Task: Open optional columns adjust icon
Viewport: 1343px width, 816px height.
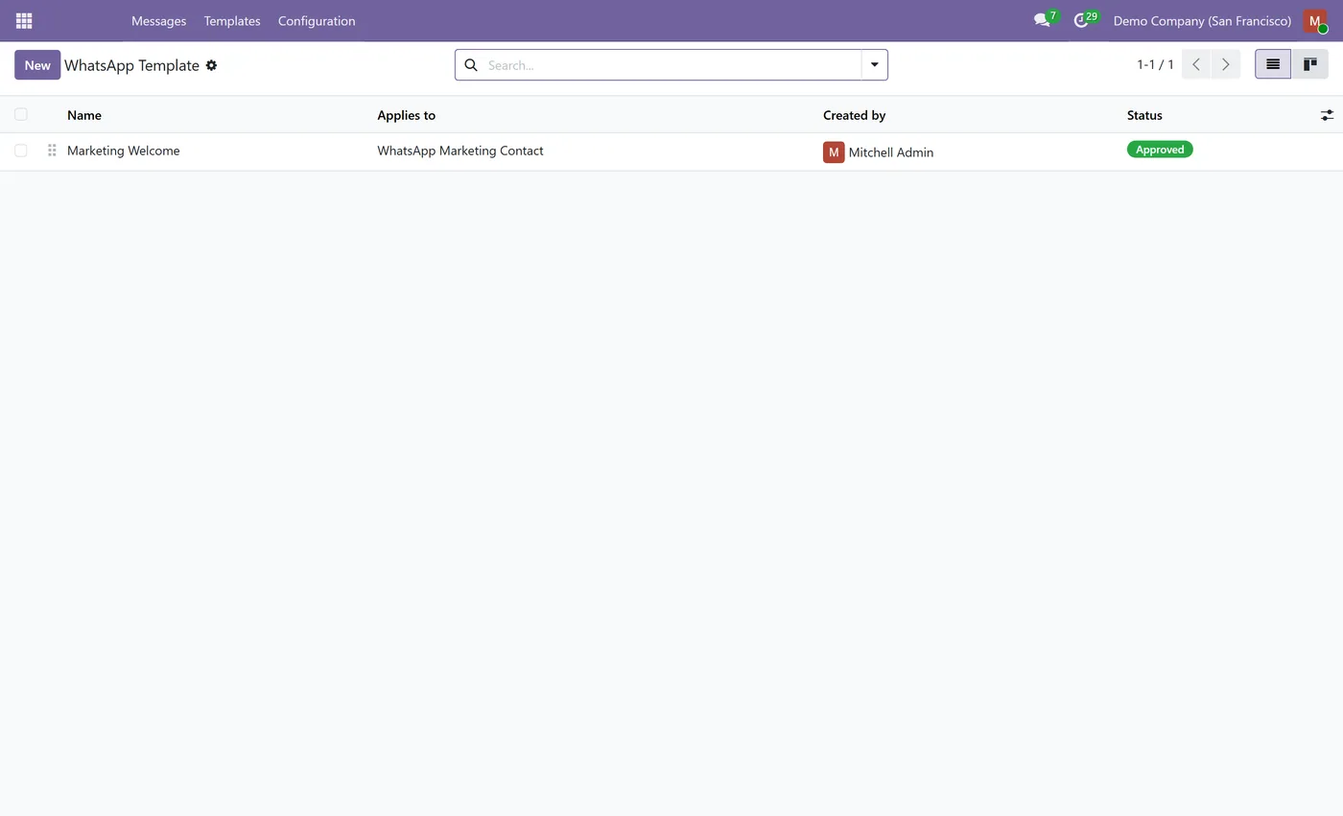Action: [1327, 115]
